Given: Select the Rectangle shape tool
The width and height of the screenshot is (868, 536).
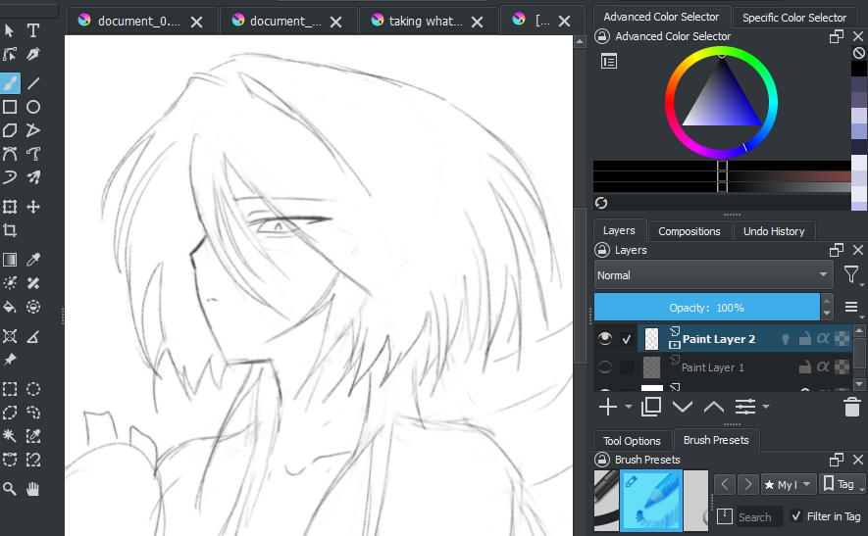Looking at the screenshot, I should click(x=10, y=107).
